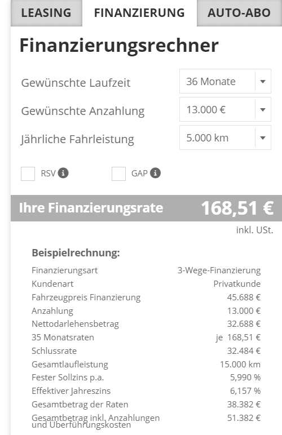Click the 3-Wege-Finanzierung value
The image size is (282, 435).
click(x=219, y=270)
